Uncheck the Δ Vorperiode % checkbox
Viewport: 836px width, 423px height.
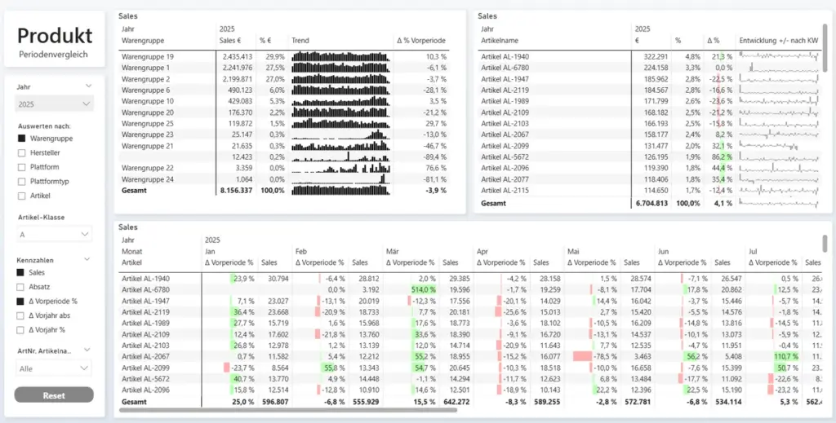pos(22,301)
